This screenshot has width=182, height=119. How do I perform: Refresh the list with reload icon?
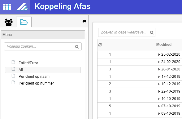[100, 45]
